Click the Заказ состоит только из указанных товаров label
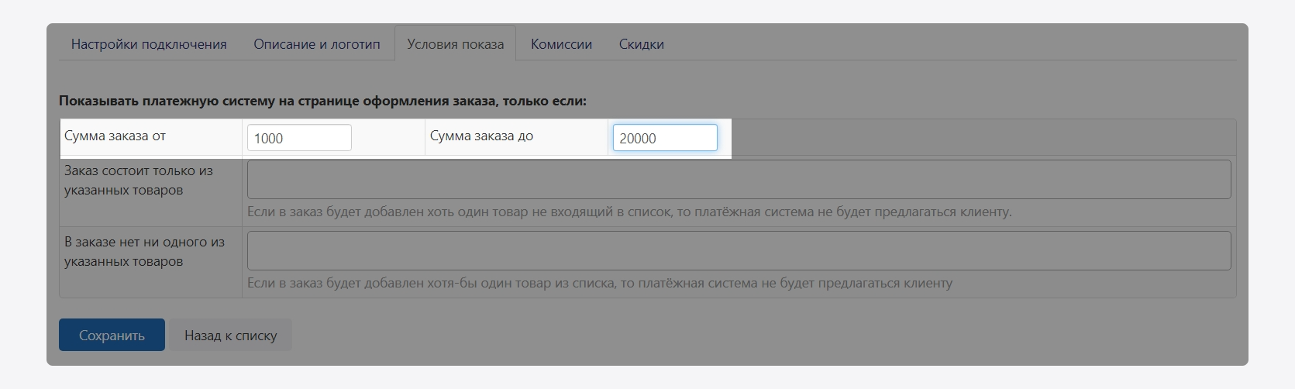 (x=138, y=181)
